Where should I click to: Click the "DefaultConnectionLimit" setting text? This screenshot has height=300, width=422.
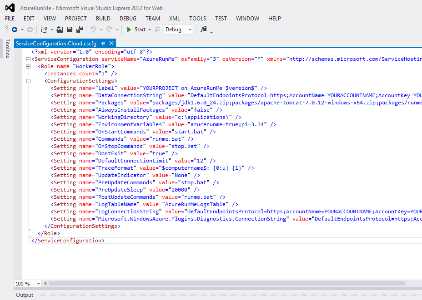pyautogui.click(x=133, y=161)
